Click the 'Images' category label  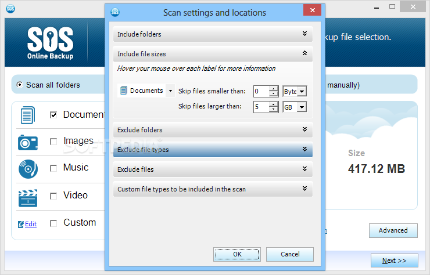(78, 141)
